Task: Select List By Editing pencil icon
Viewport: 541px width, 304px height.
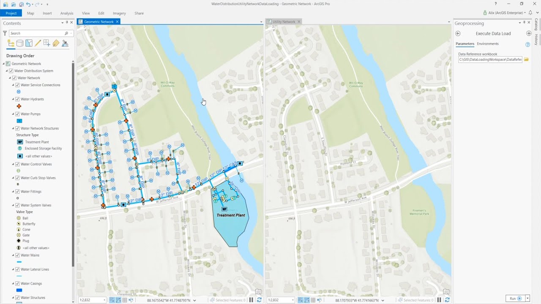Action: click(x=38, y=43)
